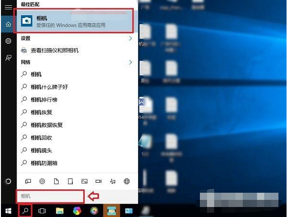Filter search results by photos
The image size is (287, 217).
[x=84, y=181]
